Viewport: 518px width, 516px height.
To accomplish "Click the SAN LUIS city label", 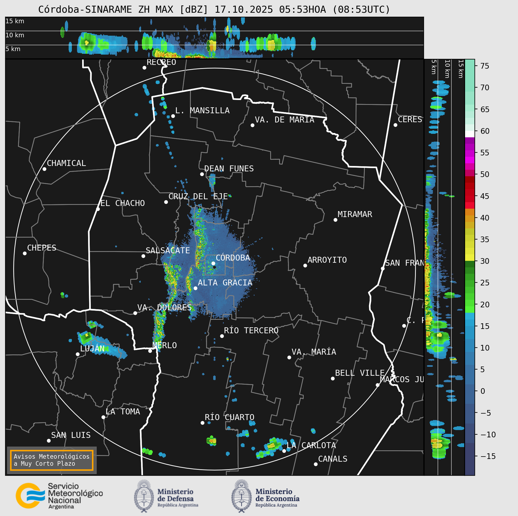I will pos(71,435).
